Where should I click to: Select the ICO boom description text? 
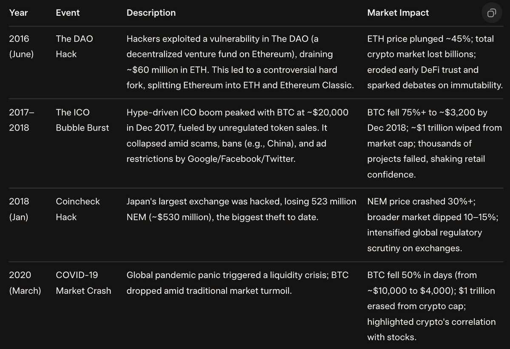point(238,136)
